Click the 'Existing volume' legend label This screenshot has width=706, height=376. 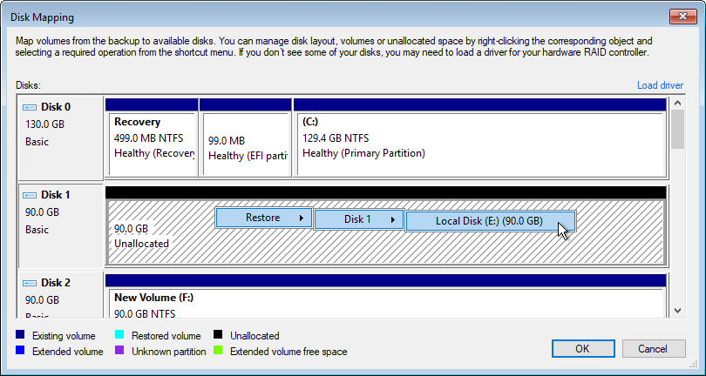[64, 336]
